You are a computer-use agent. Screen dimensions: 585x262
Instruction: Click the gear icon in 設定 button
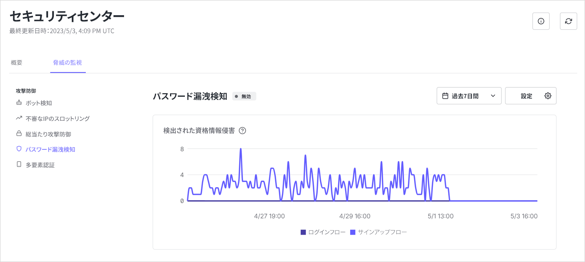coord(548,96)
